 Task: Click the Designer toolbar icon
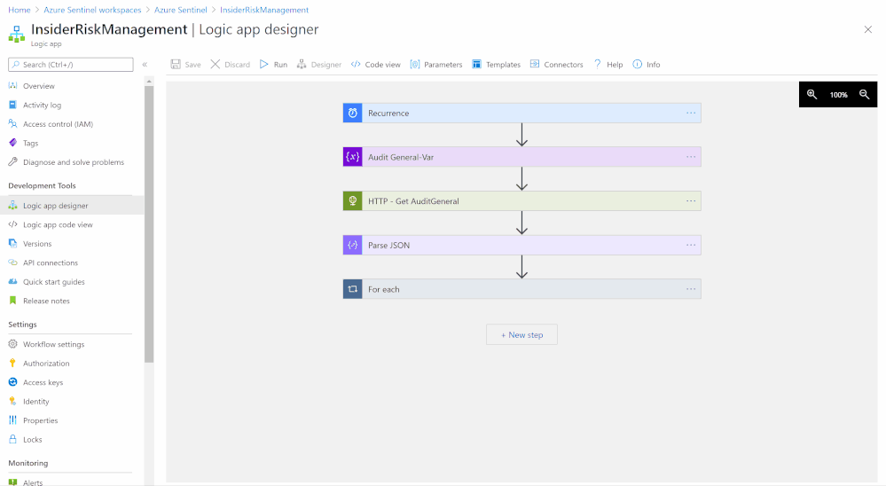click(x=302, y=65)
